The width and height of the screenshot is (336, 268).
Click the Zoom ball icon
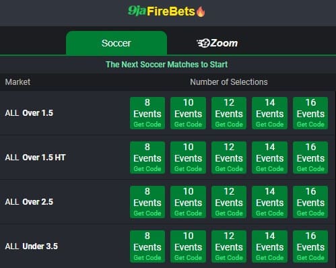click(203, 43)
